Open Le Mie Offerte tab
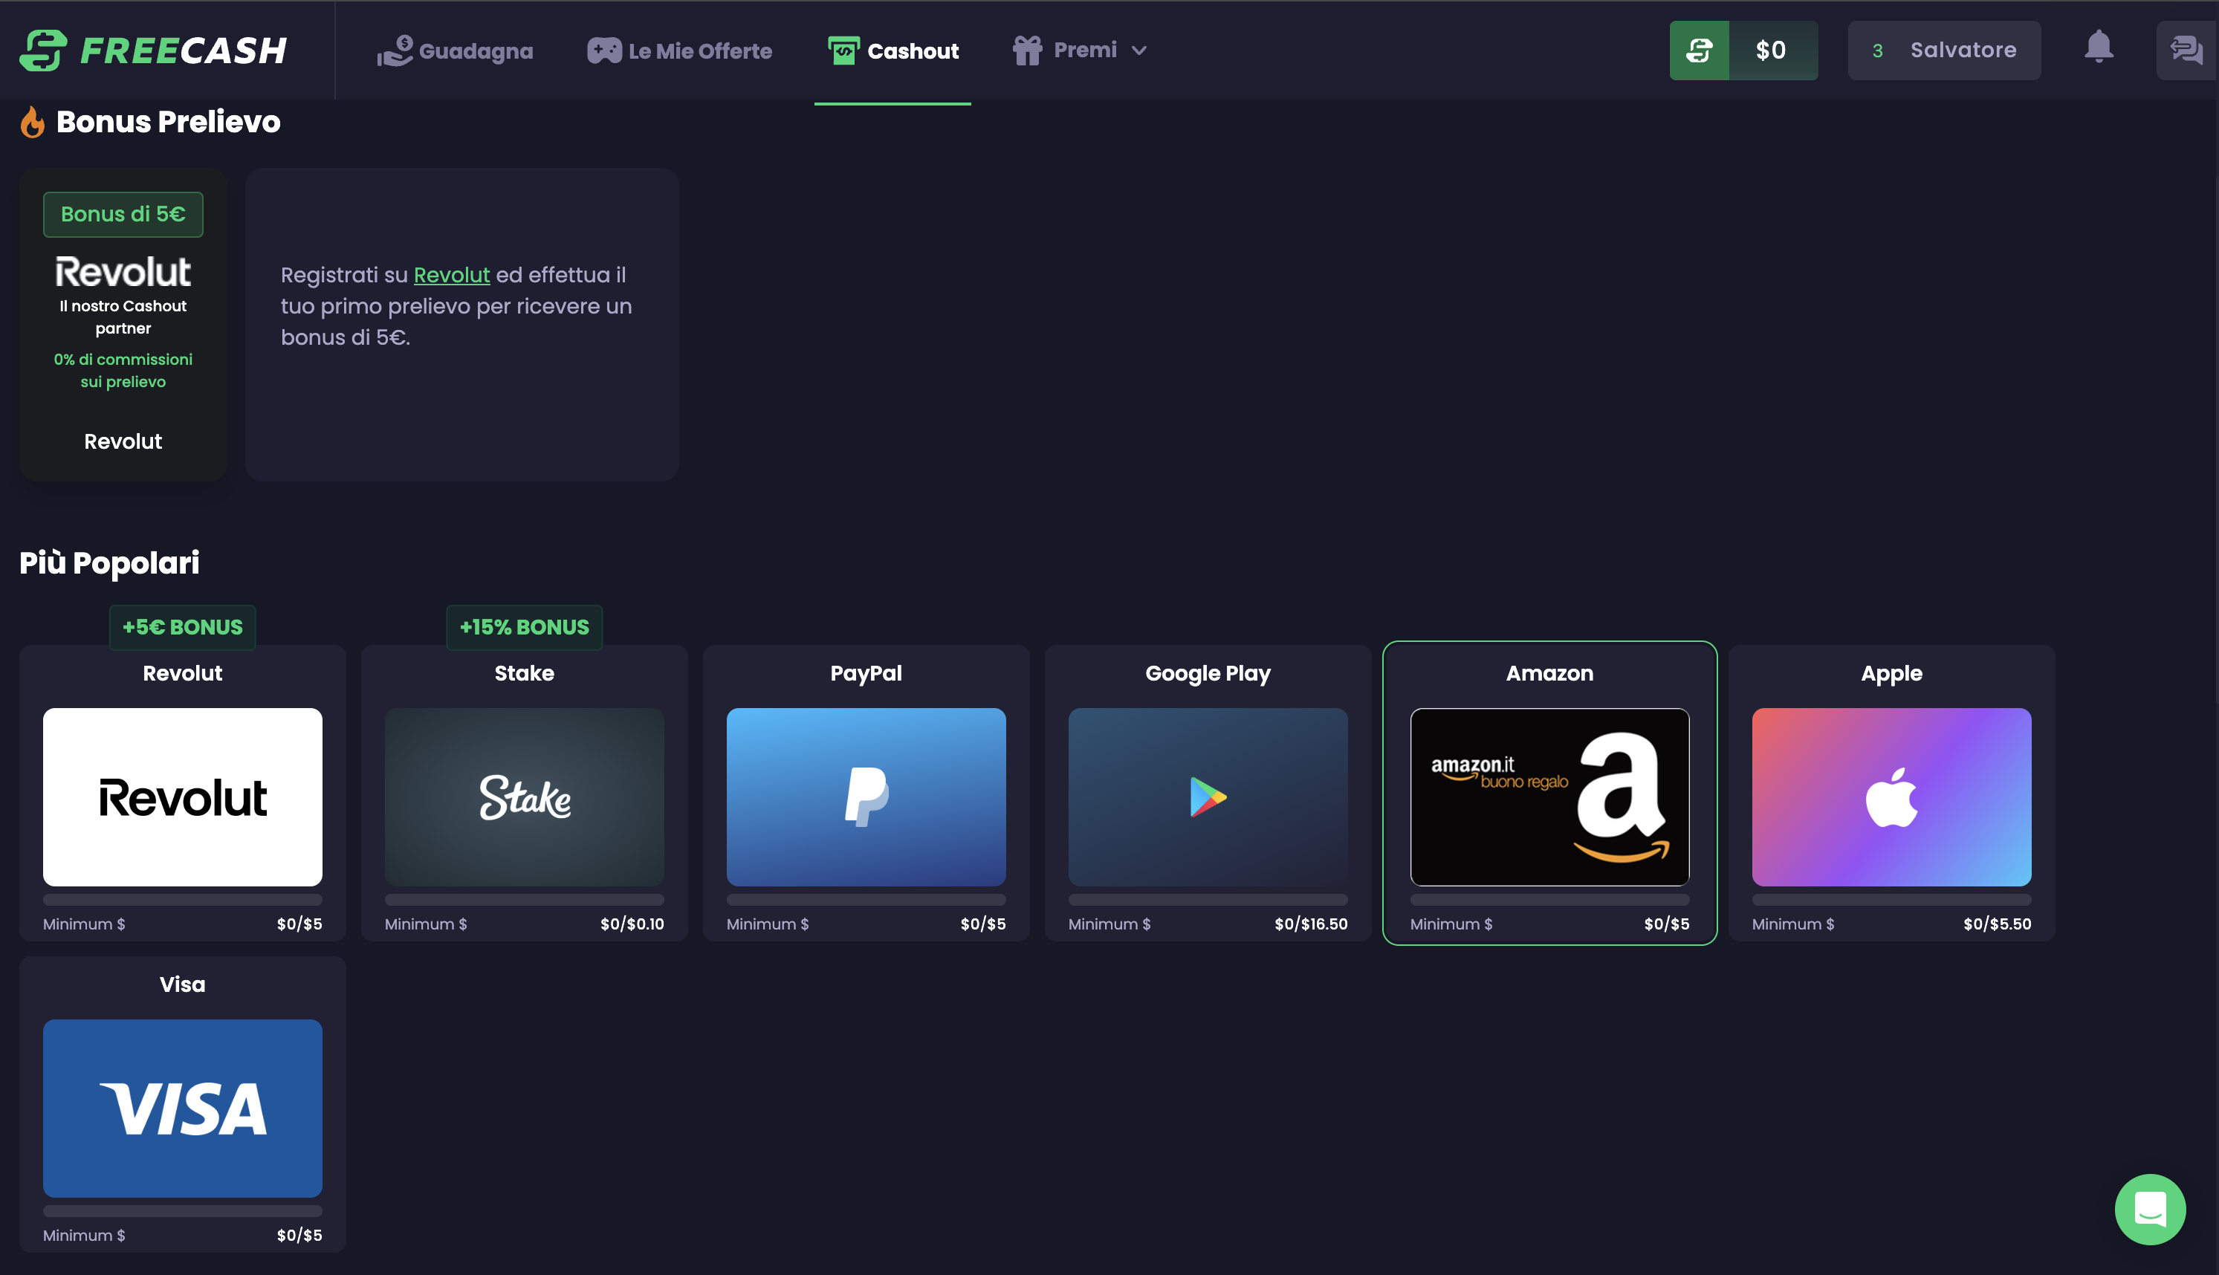This screenshot has width=2219, height=1275. point(679,51)
